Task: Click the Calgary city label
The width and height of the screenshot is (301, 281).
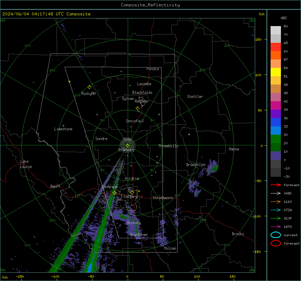Action: pyautogui.click(x=130, y=196)
